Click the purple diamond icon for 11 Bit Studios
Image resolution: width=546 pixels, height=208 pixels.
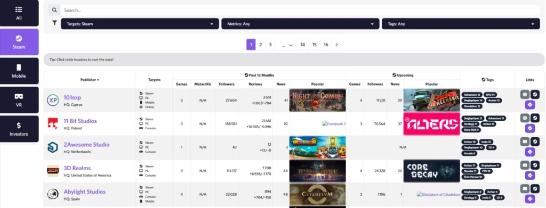pos(529,129)
